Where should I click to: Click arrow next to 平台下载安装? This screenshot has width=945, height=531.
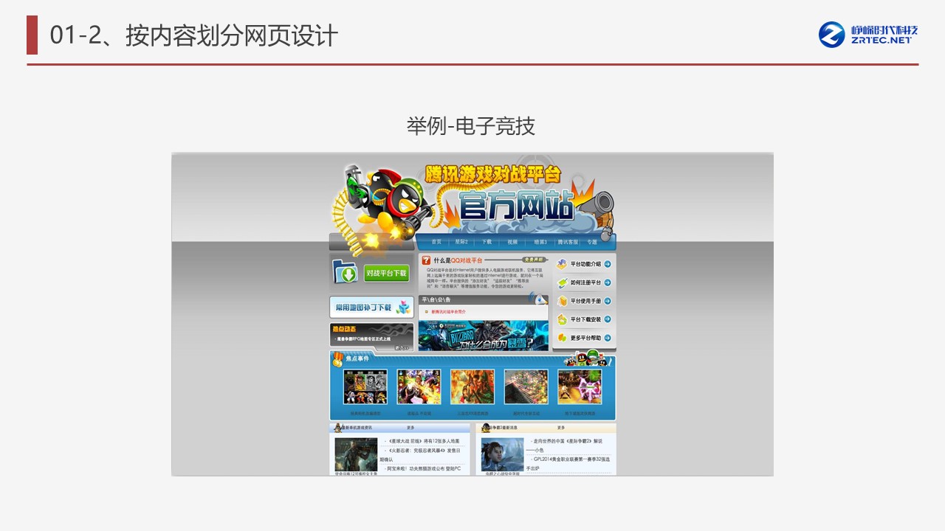click(608, 319)
